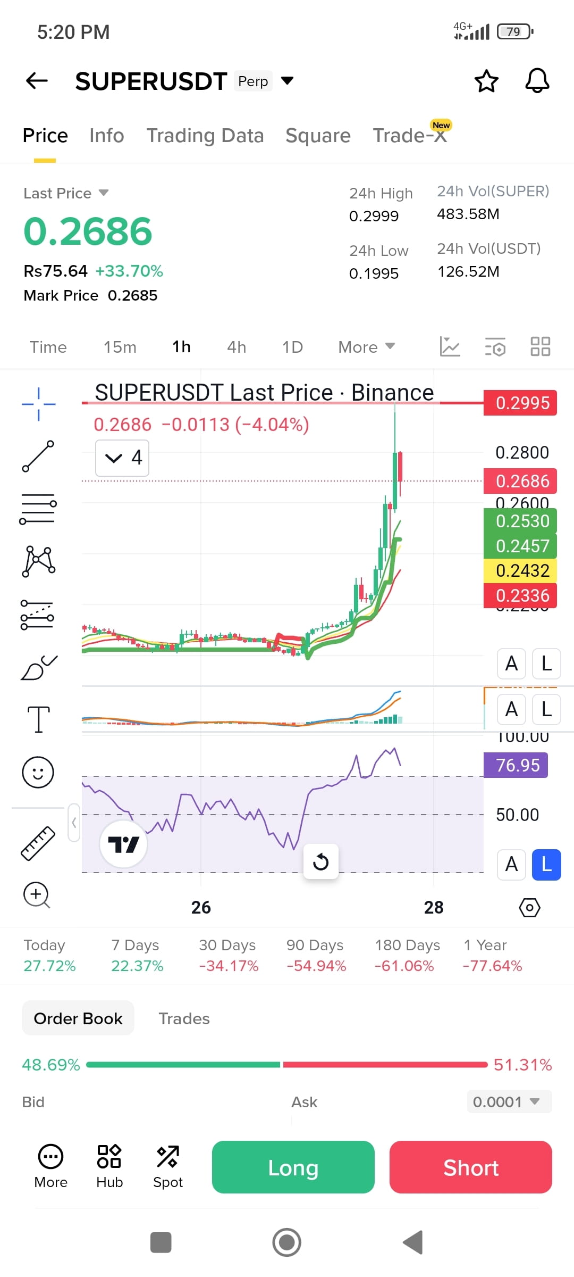Image resolution: width=574 pixels, height=1277 pixels.
Task: Tap the 1 Year -77.64% performance
Action: 493,956
